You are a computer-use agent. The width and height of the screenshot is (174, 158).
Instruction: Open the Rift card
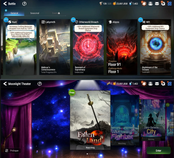coord(155,47)
